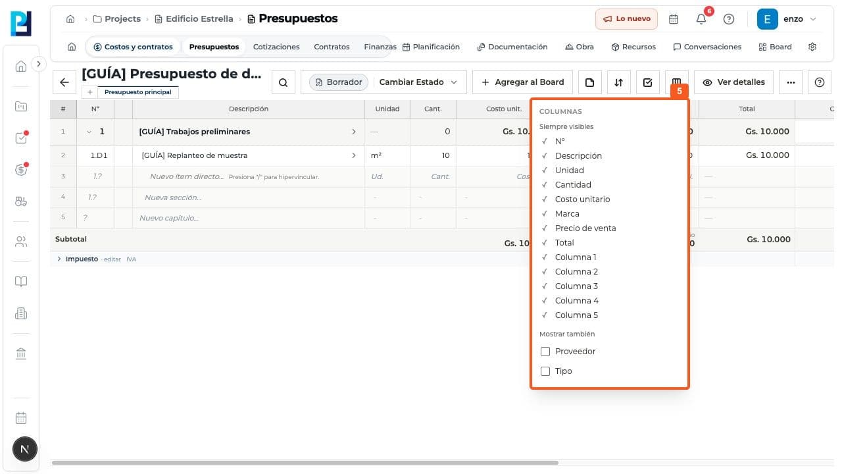Collapse chapter 1 with its chevron

click(89, 132)
